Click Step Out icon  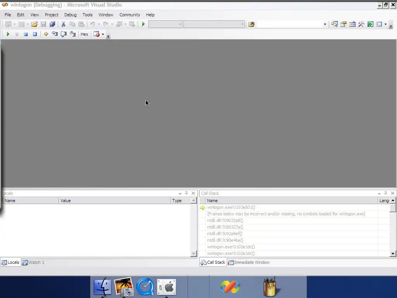pyautogui.click(x=72, y=34)
